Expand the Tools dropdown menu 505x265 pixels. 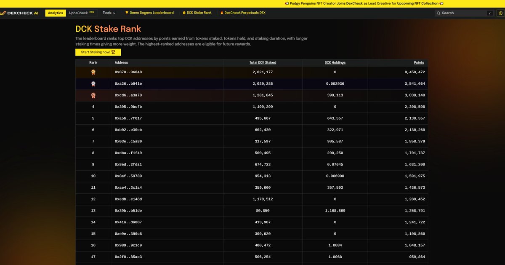(109, 13)
